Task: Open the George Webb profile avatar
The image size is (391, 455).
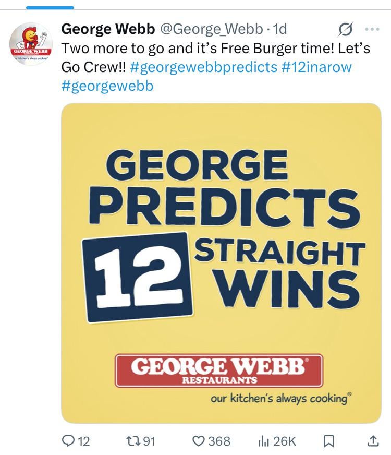Action: coord(31,44)
